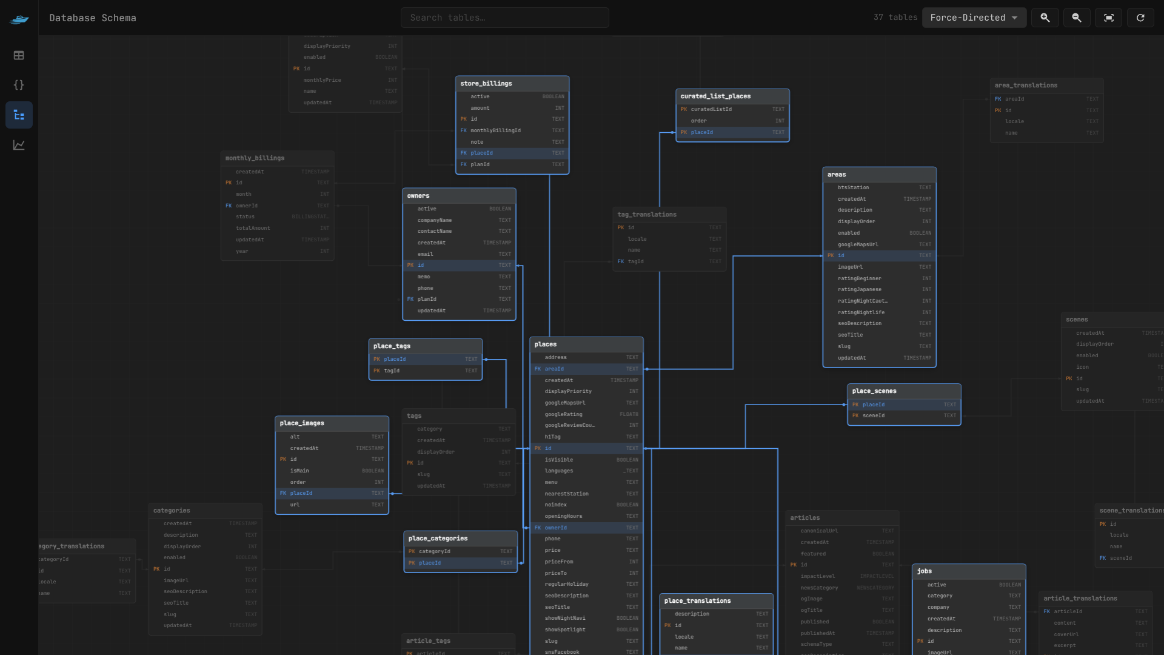Select the place_tags table header
1164x655 pixels.
point(426,346)
